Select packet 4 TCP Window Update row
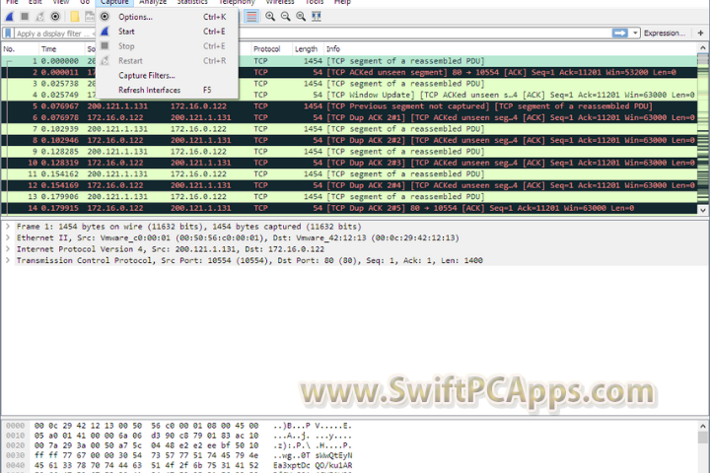Image resolution: width=710 pixels, height=473 pixels. 349,95
